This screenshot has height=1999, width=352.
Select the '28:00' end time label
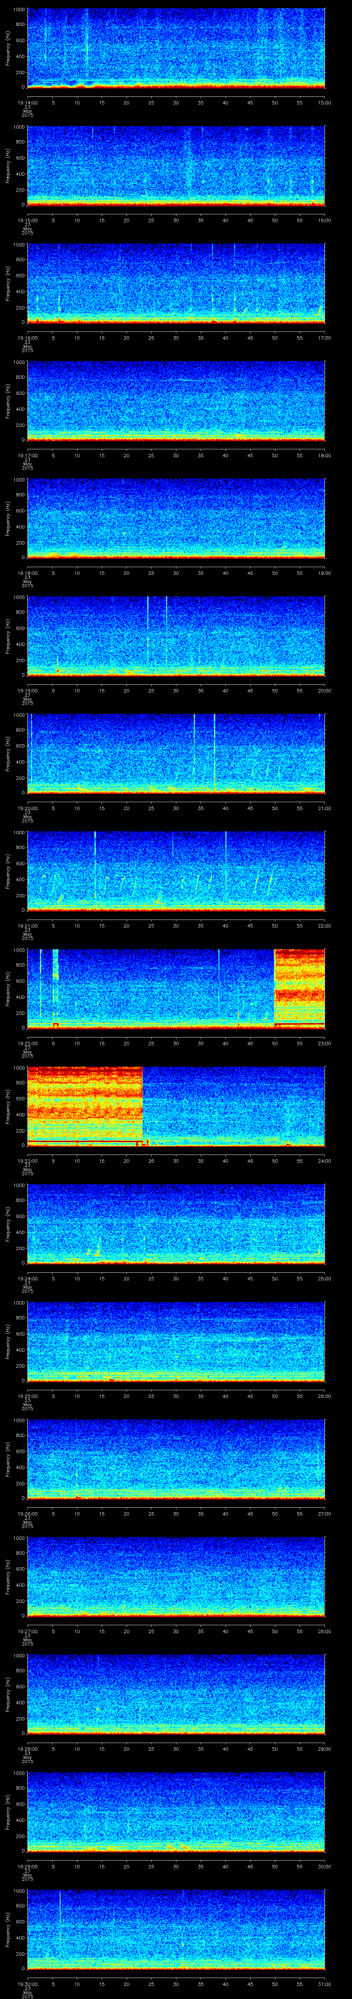325,1631
